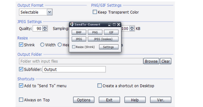This screenshot has height=107, width=203.
Task: Browse for an output folder
Action: (151, 61)
